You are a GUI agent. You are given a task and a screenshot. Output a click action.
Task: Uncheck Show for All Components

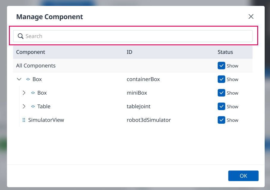tap(221, 66)
